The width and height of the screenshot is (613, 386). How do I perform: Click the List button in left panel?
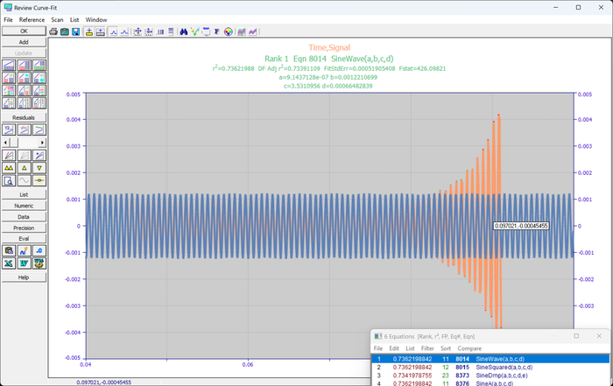click(x=24, y=194)
